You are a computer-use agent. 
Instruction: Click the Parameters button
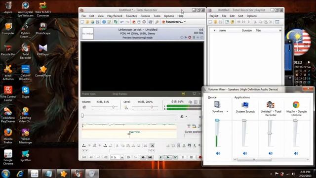(x=172, y=22)
